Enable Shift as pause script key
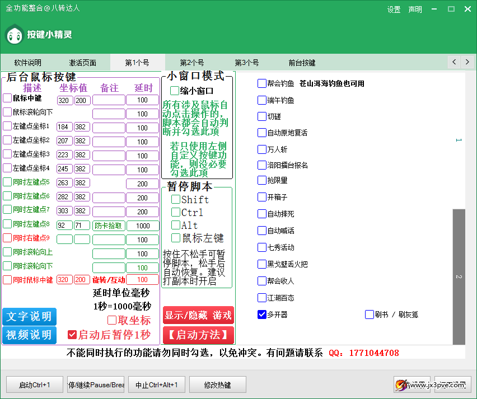Viewport: 477px width, 399px height. [x=176, y=199]
